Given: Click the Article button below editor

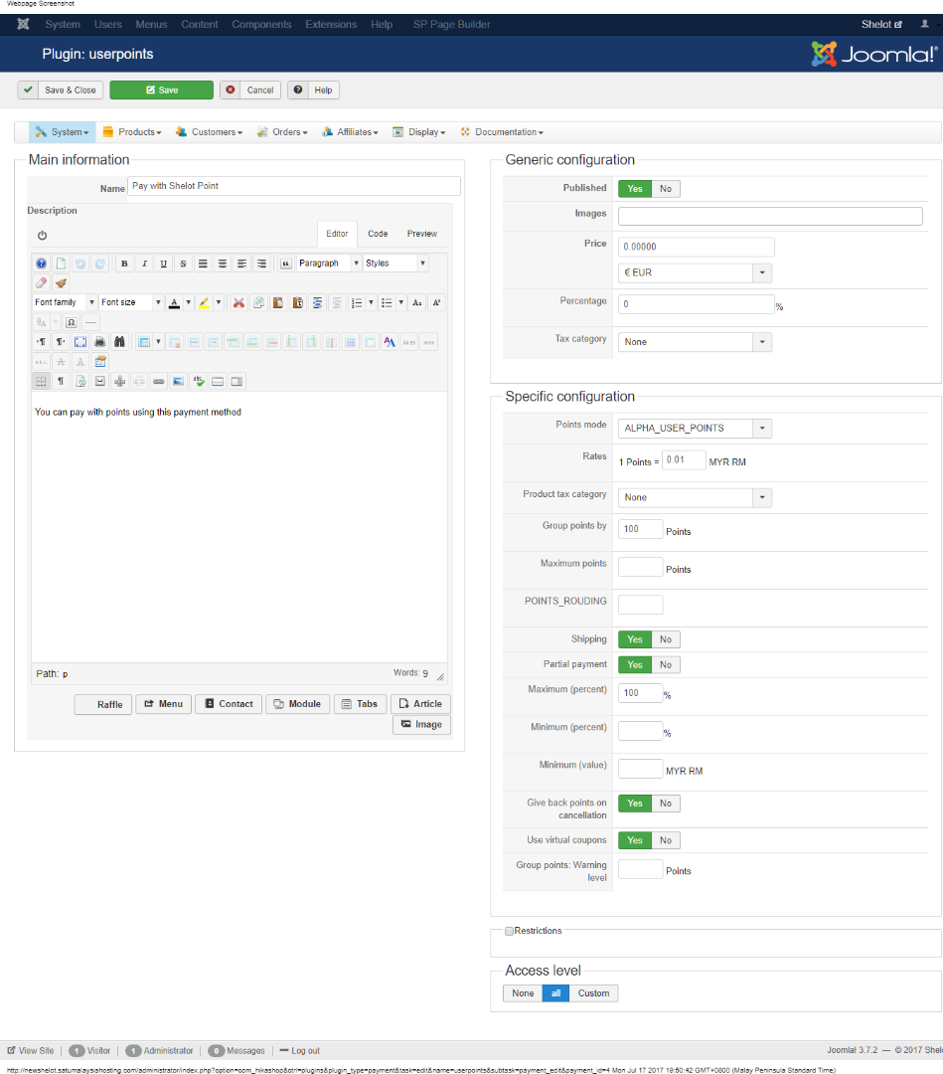Looking at the screenshot, I should 420,705.
